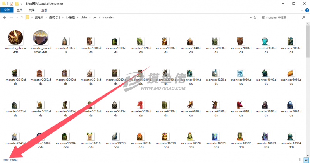Image resolution: width=310 pixels, height=163 pixels.
Task: Select monster3010.dds file icon
Action: click(90, 73)
